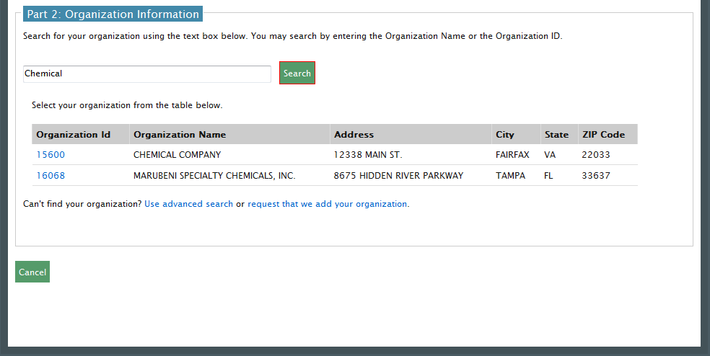Click the Address column header
The width and height of the screenshot is (710, 356).
tap(411, 134)
